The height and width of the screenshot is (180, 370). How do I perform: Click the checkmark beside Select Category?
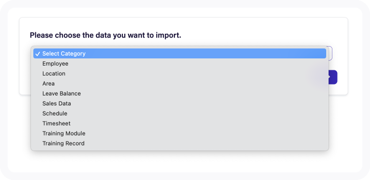point(37,54)
